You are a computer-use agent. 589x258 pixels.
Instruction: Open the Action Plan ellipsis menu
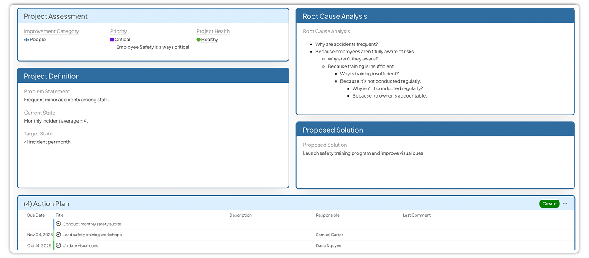point(565,203)
